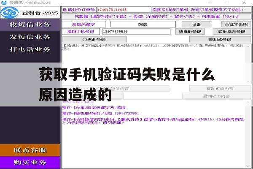
Task: Click log line 操作-[设置]短信关键字为:微信
Action: pos(94,107)
